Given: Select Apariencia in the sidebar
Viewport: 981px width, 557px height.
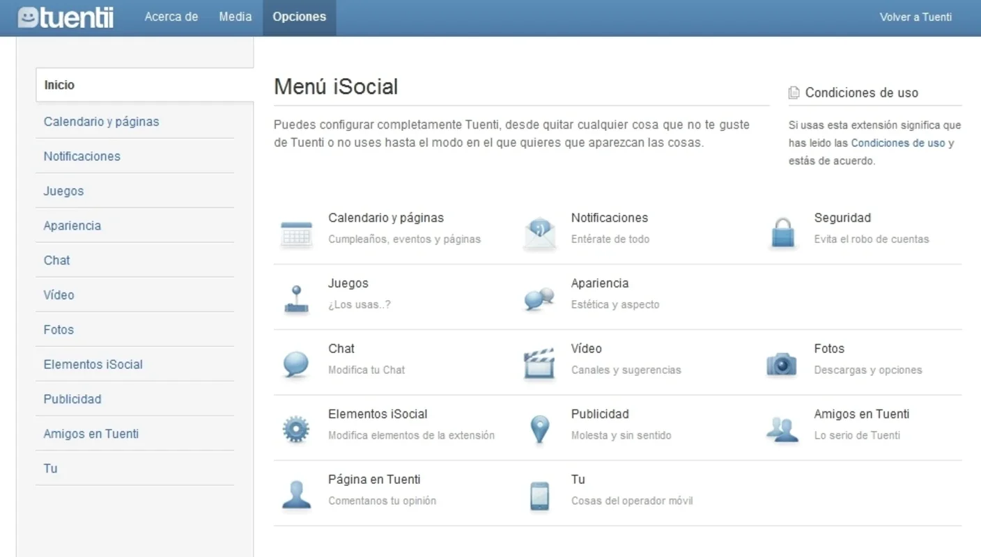Looking at the screenshot, I should pyautogui.click(x=72, y=226).
